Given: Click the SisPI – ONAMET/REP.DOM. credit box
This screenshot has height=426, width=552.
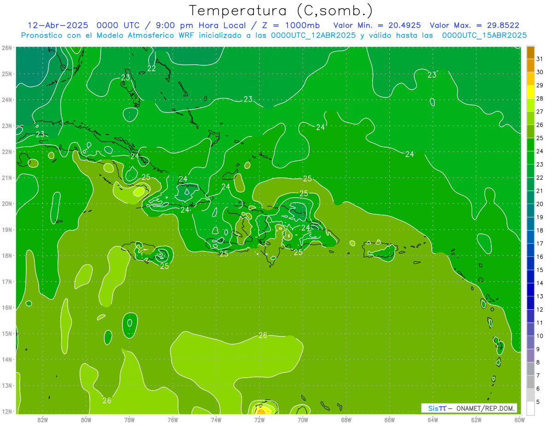Looking at the screenshot, I should pyautogui.click(x=469, y=408).
